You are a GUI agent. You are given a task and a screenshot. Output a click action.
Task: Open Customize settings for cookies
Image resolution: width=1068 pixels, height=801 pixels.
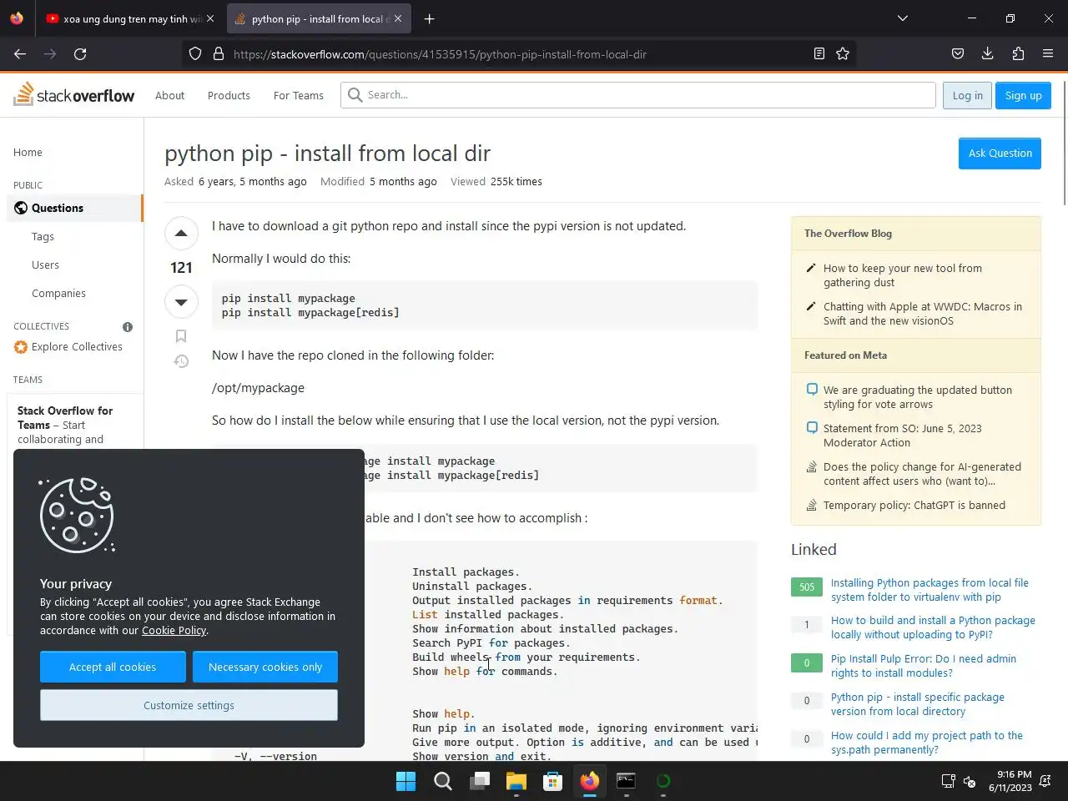coord(189,705)
